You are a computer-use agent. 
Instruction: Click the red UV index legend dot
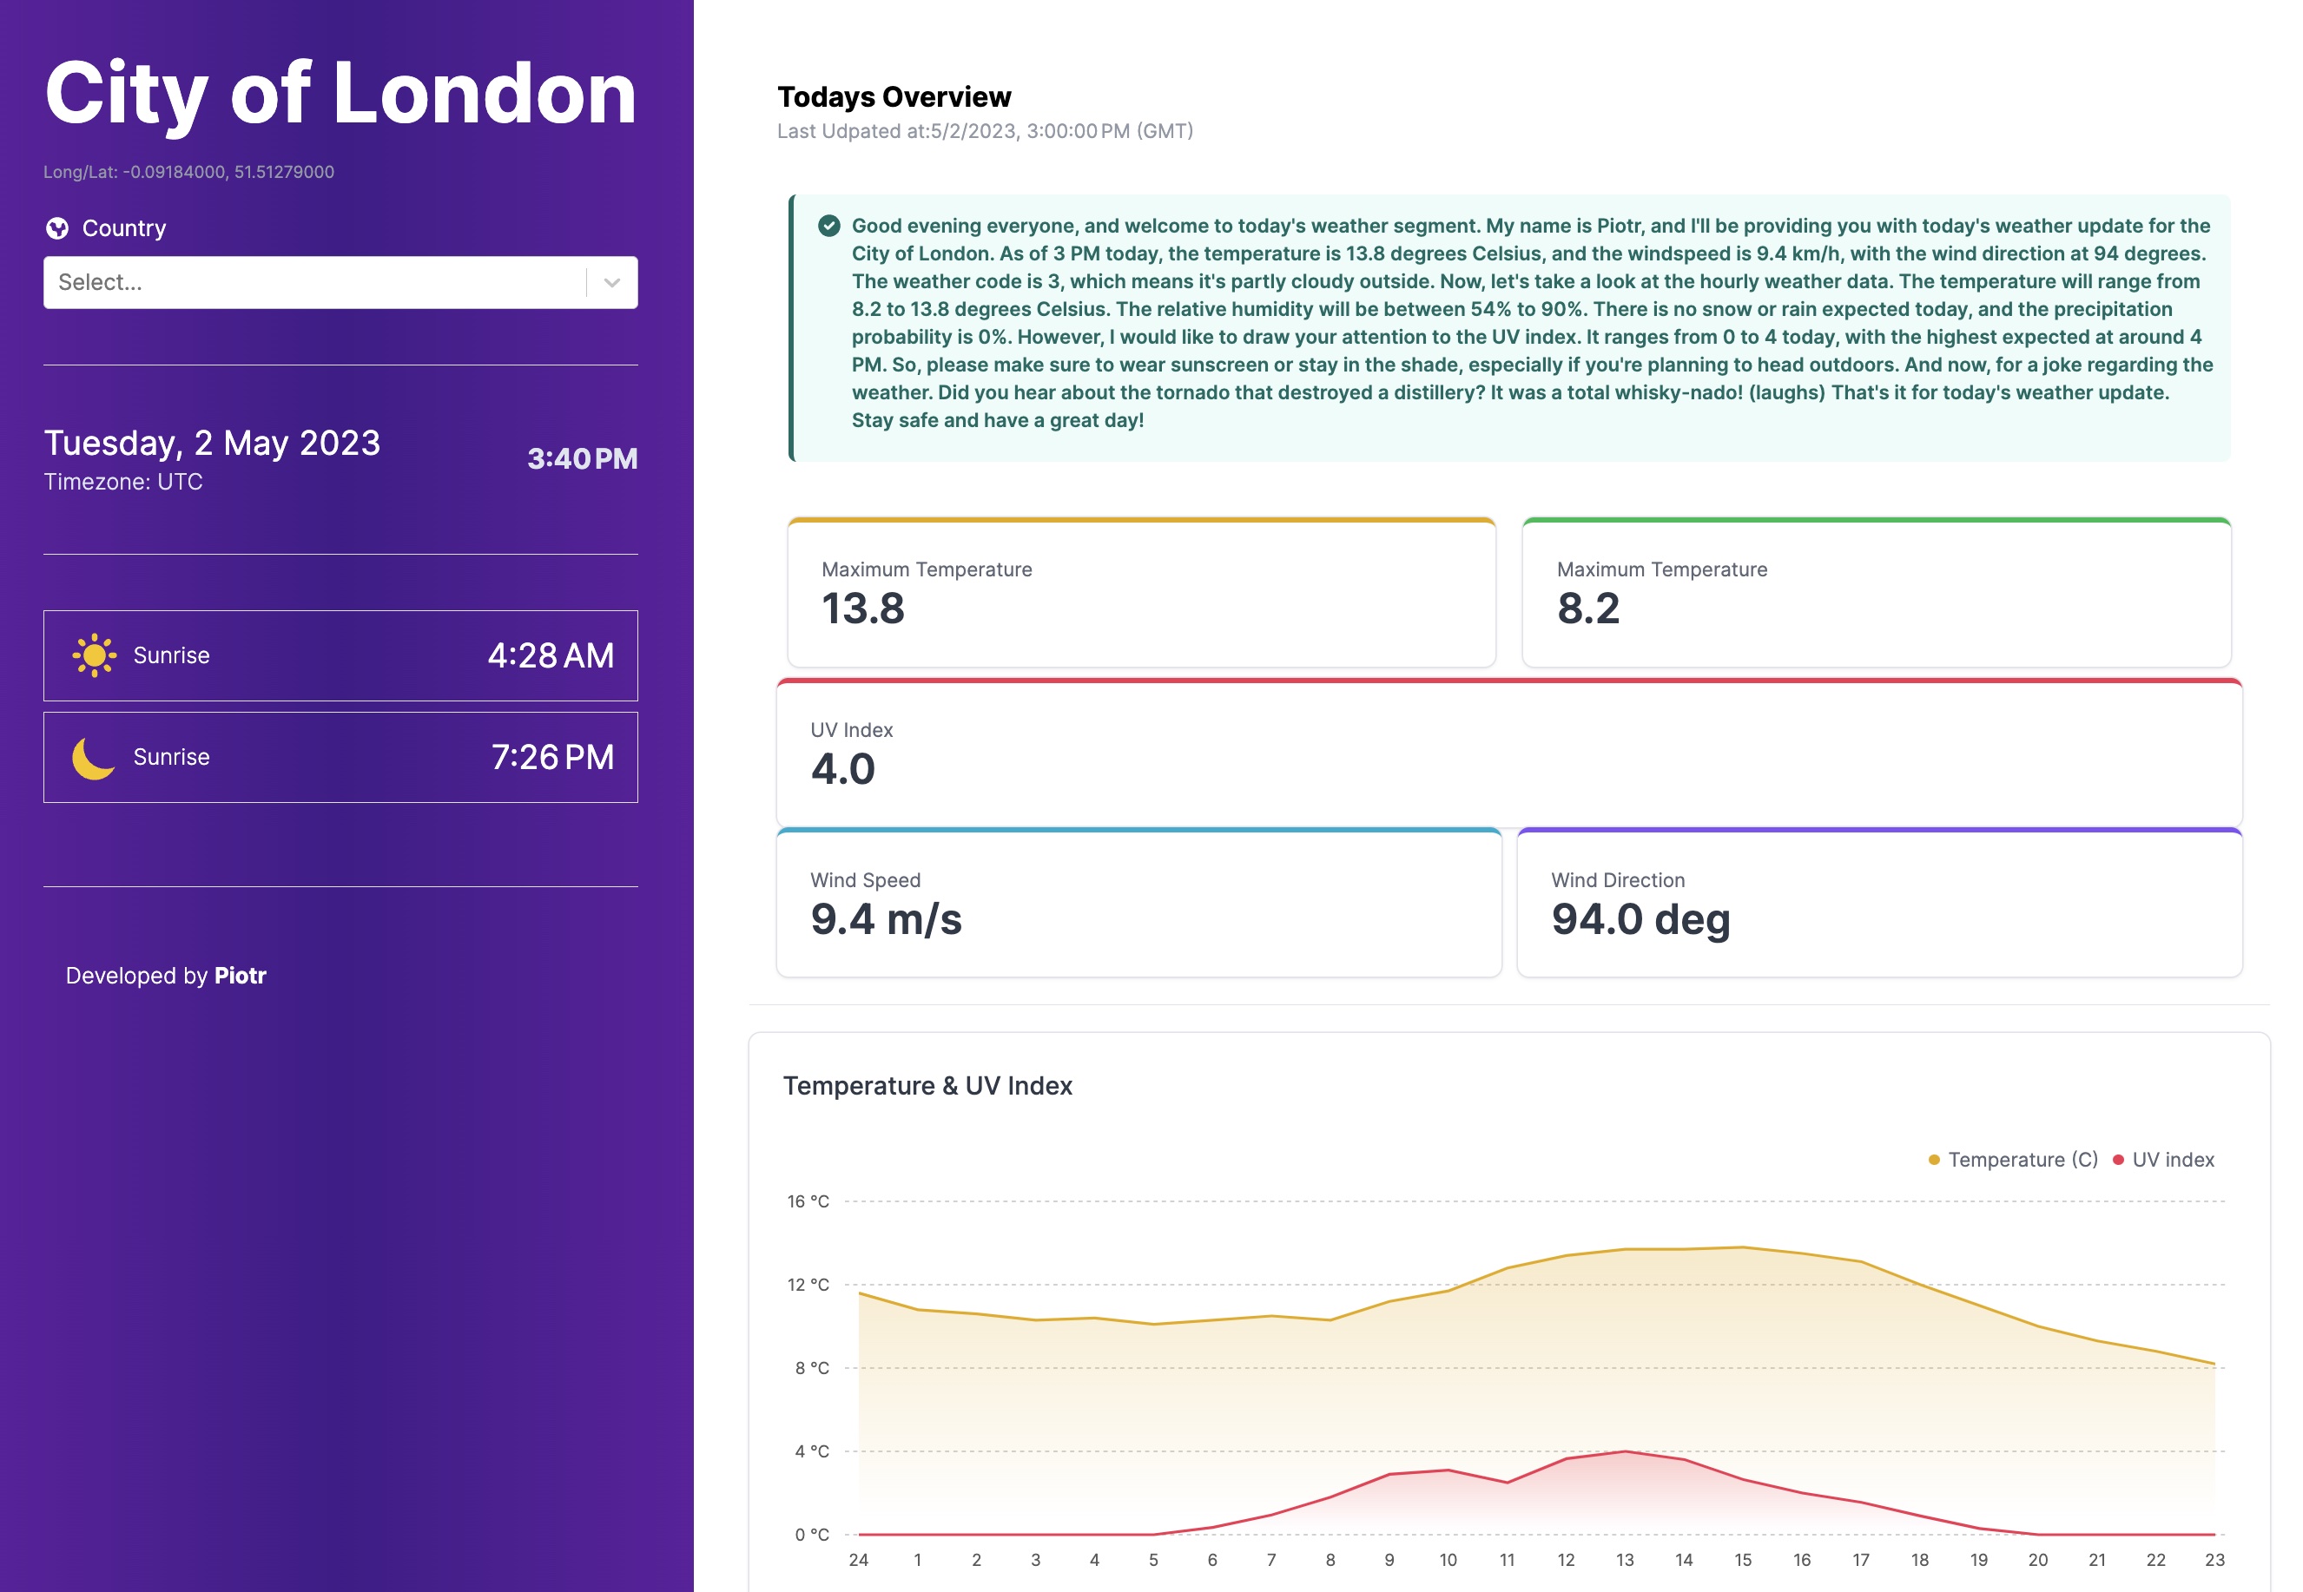(2117, 1160)
